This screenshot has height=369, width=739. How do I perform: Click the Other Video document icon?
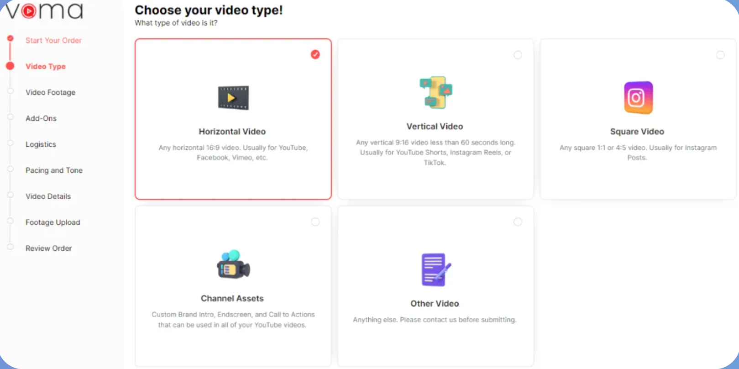pos(435,269)
